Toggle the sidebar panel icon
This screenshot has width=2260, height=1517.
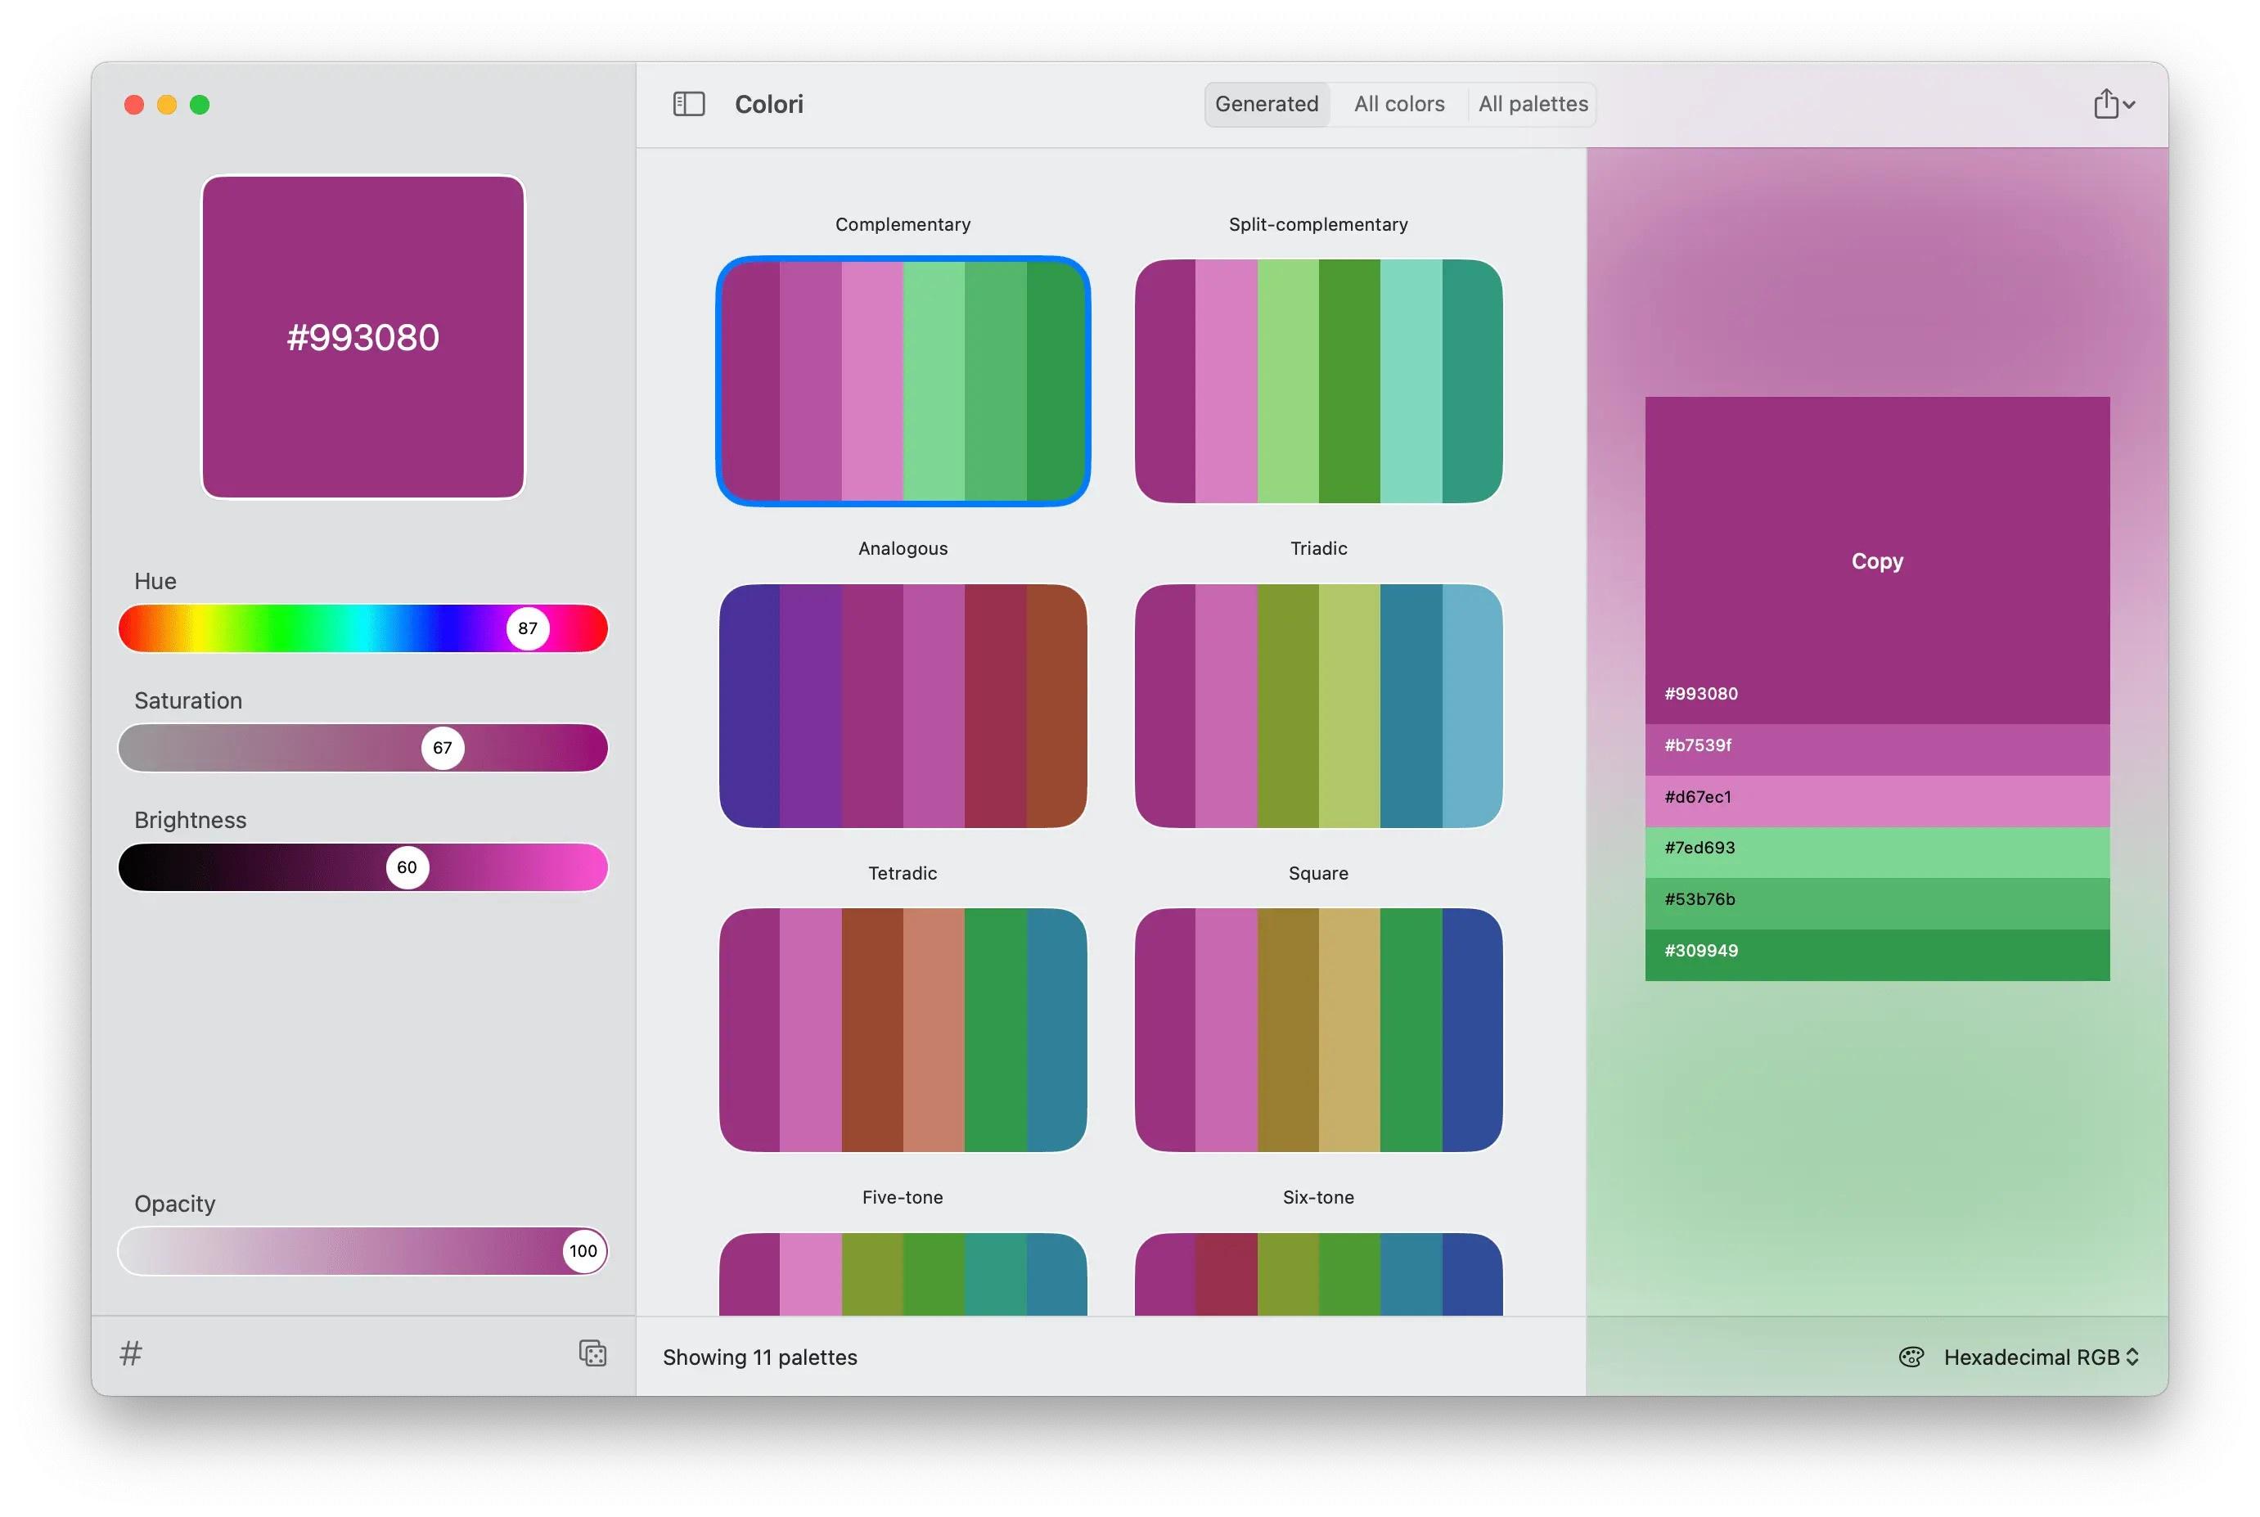688,104
